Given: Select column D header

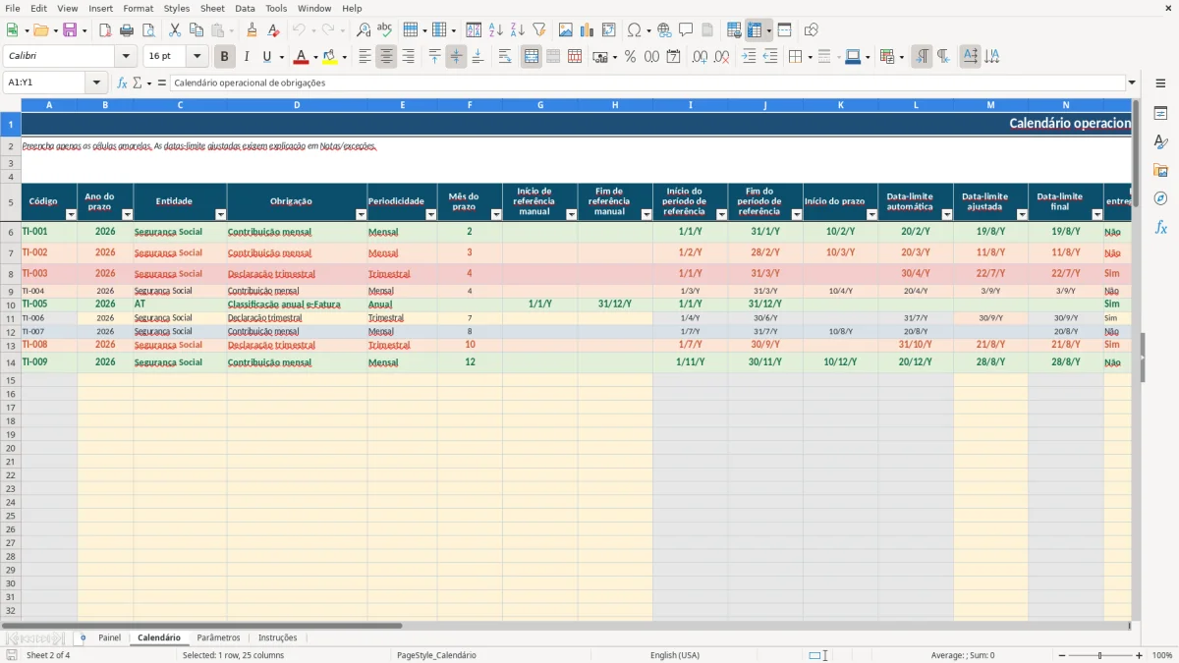Looking at the screenshot, I should pyautogui.click(x=297, y=104).
